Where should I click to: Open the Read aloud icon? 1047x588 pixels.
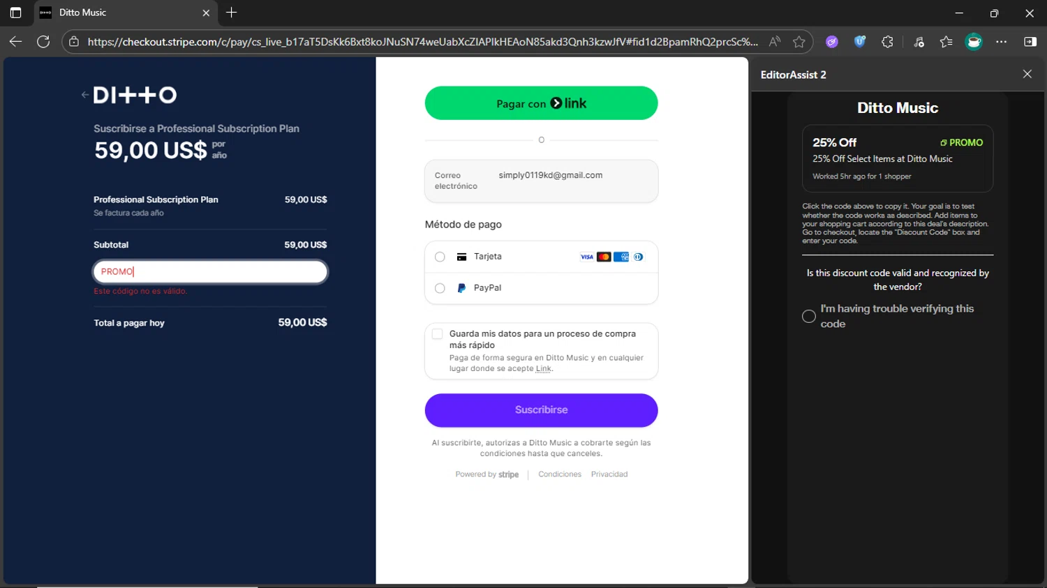pyautogui.click(x=775, y=42)
